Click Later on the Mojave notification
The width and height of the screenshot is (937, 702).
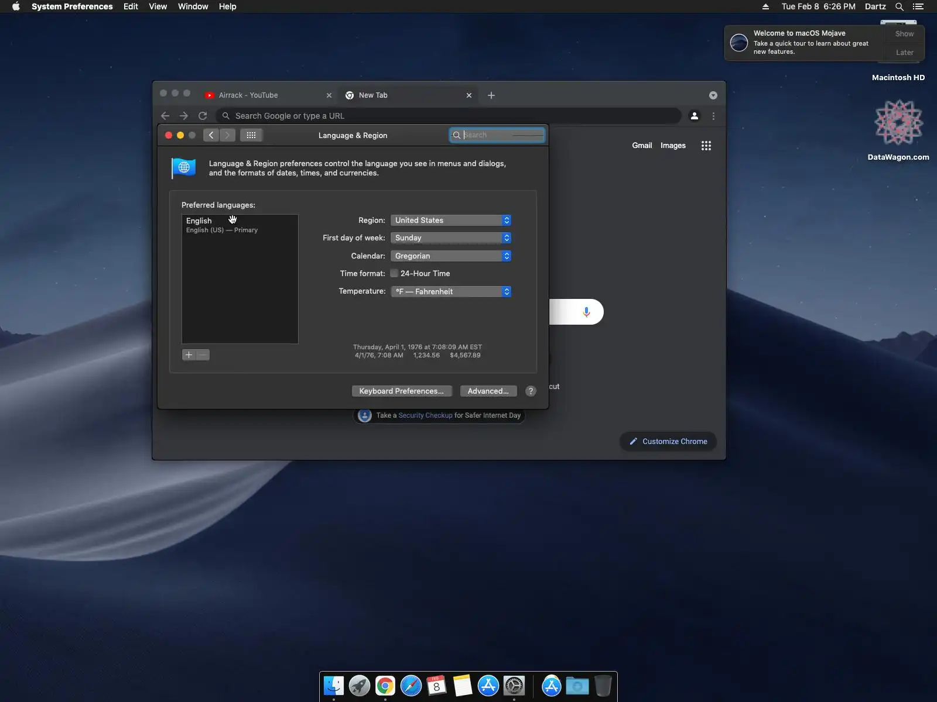[904, 53]
